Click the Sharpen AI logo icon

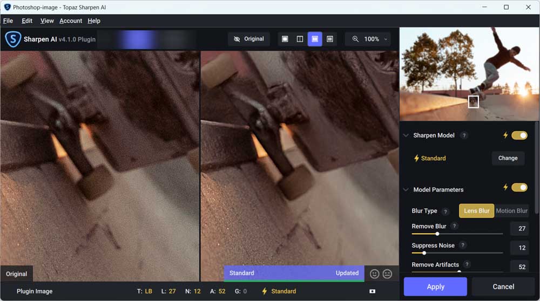tap(13, 39)
